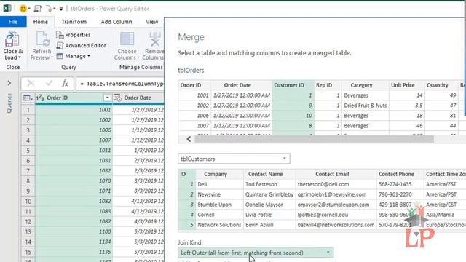Click the smiley feedback icon
This screenshot has height=262, width=466.
pos(23,9)
